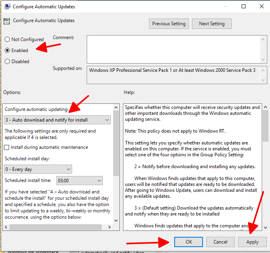Enable Install during automatic maintenance checkbox
This screenshot has width=270, height=253.
7,148
